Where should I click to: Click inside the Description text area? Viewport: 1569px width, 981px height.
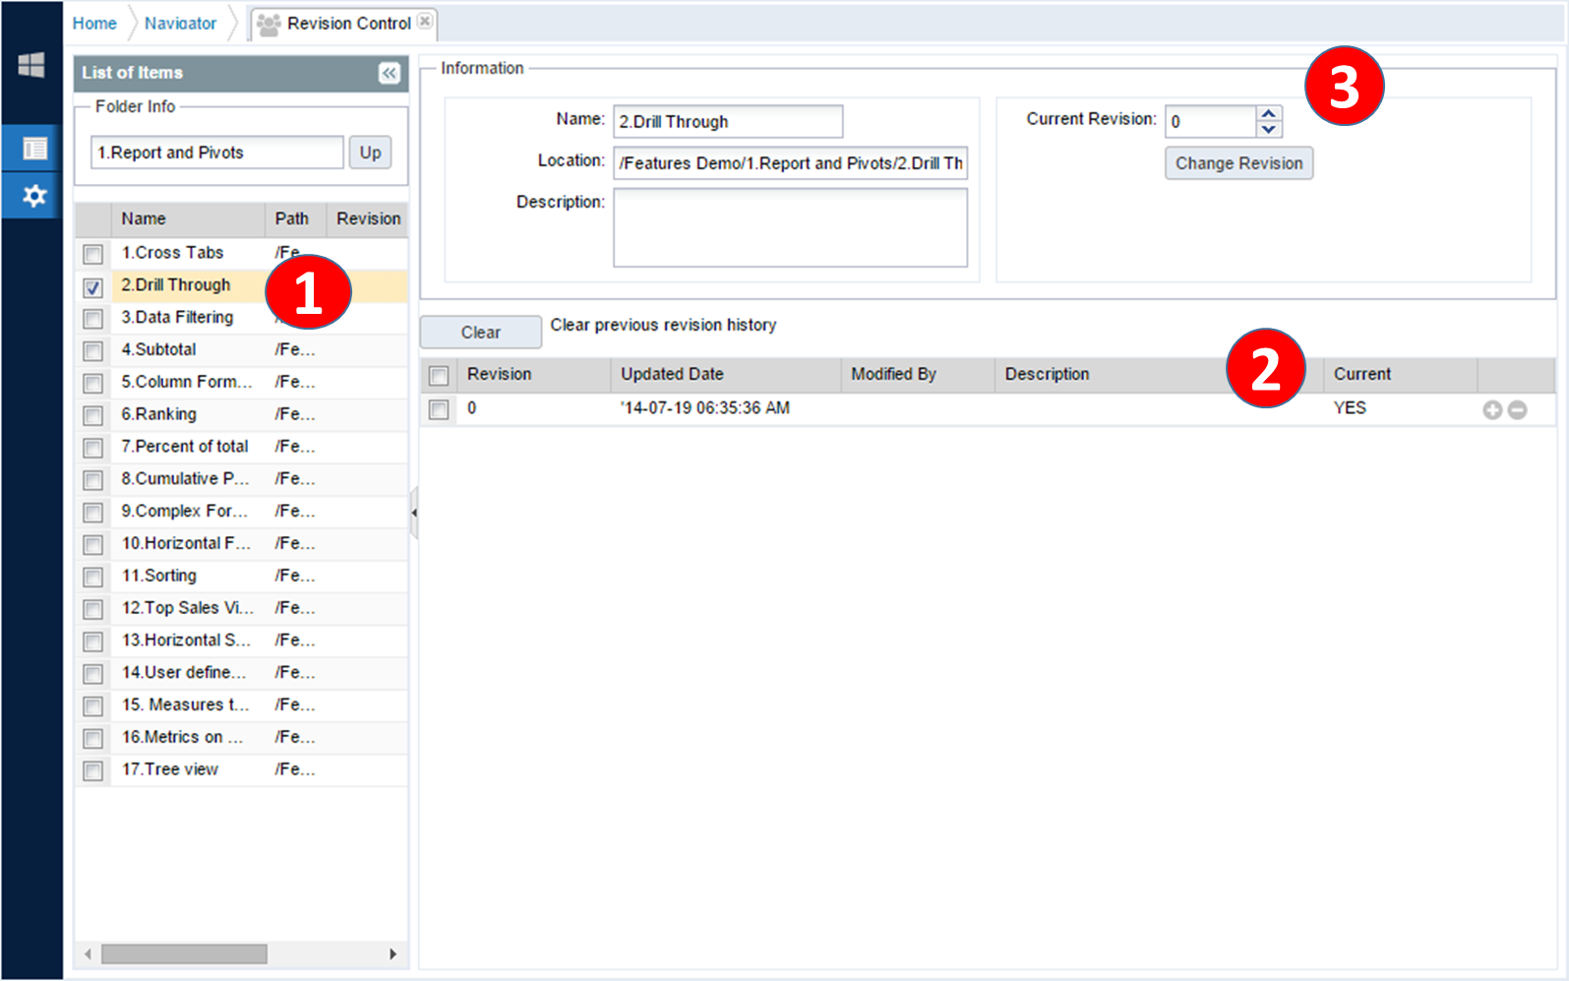click(x=790, y=227)
